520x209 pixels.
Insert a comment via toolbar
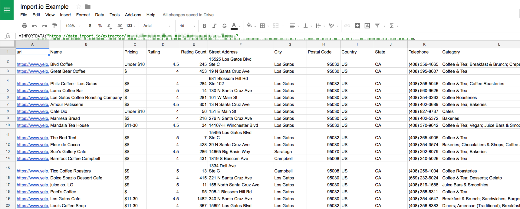(357, 26)
